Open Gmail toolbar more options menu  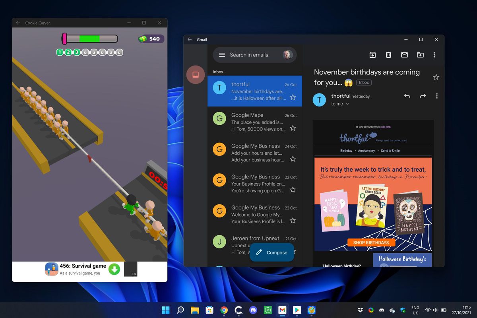click(434, 55)
